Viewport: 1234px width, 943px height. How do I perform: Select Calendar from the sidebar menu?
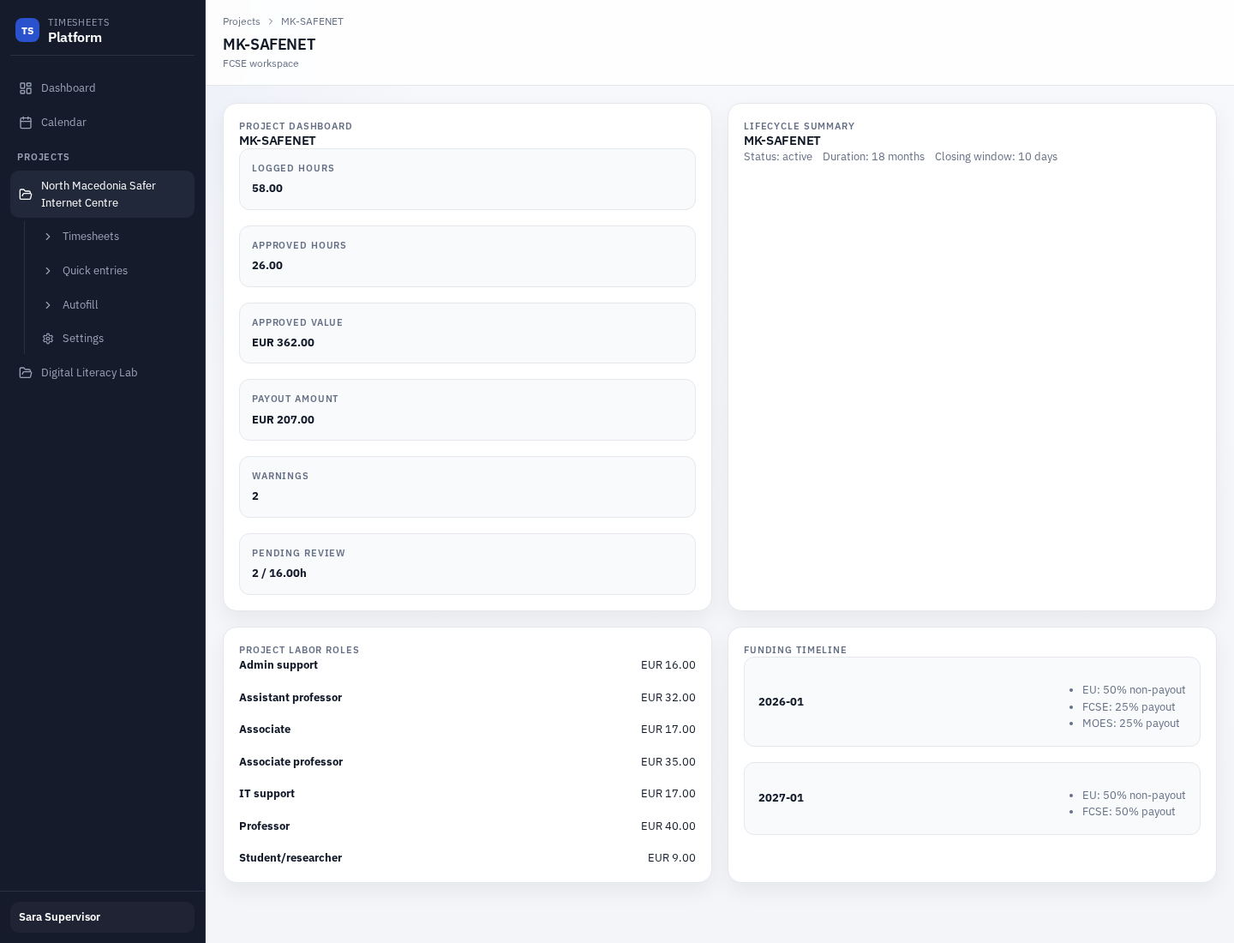[x=63, y=123]
